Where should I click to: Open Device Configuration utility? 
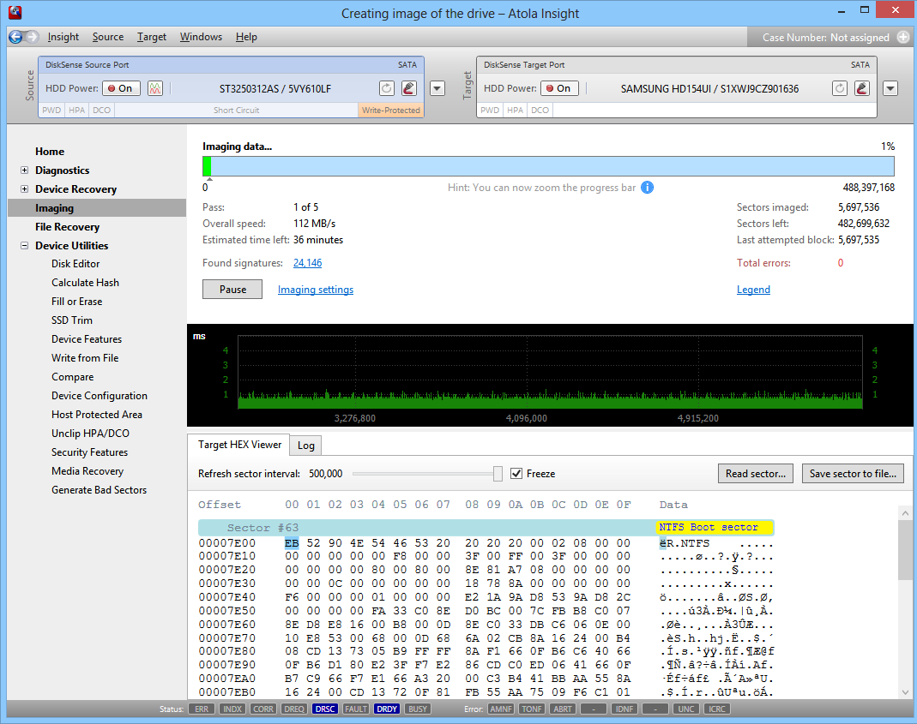(100, 396)
